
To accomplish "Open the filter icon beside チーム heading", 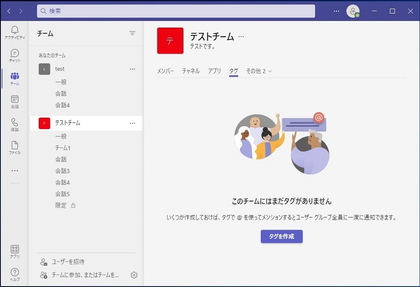I will (x=133, y=33).
